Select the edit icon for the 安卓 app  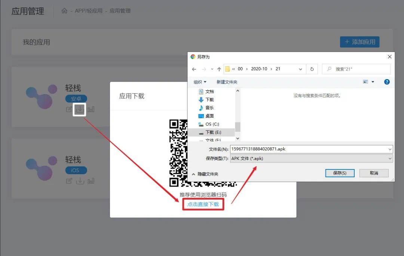pyautogui.click(x=69, y=109)
